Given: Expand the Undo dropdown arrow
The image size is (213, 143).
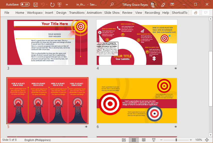Looking at the screenshot, I should [47, 5].
